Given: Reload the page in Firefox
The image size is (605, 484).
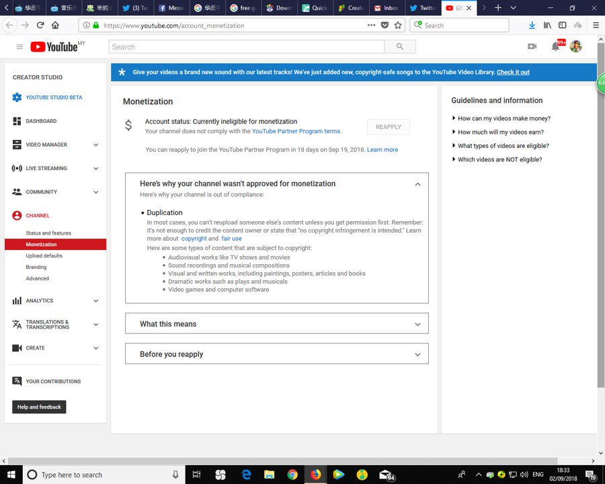Looking at the screenshot, I should click(40, 25).
